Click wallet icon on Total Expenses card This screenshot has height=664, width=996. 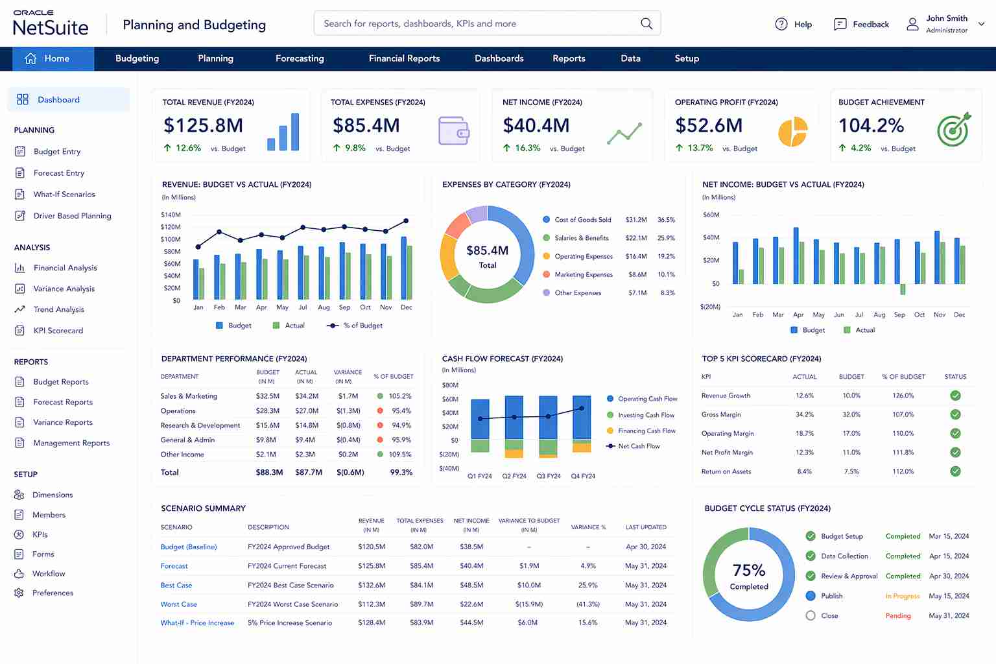454,130
